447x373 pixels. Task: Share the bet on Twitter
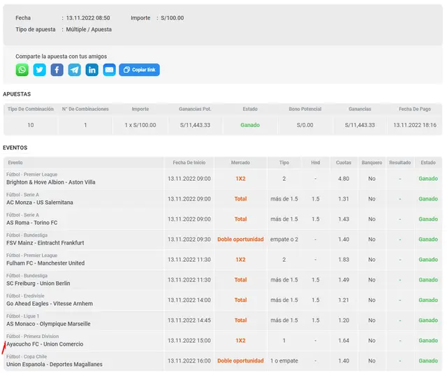(39, 70)
